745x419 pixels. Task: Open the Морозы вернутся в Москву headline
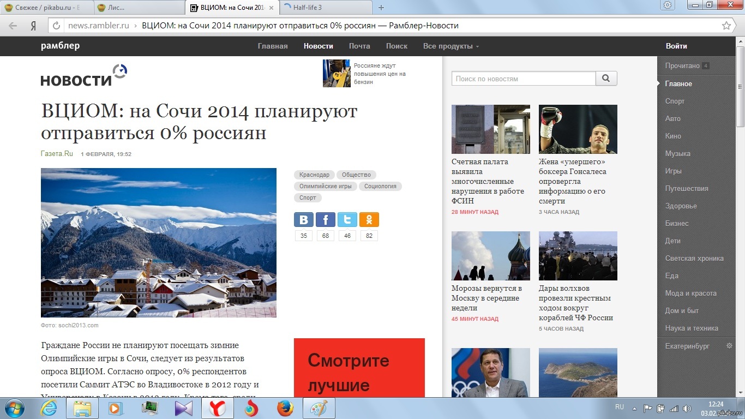[x=486, y=298]
